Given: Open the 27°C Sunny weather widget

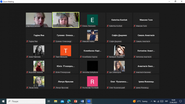Looking at the screenshot, I should [x=140, y=101].
